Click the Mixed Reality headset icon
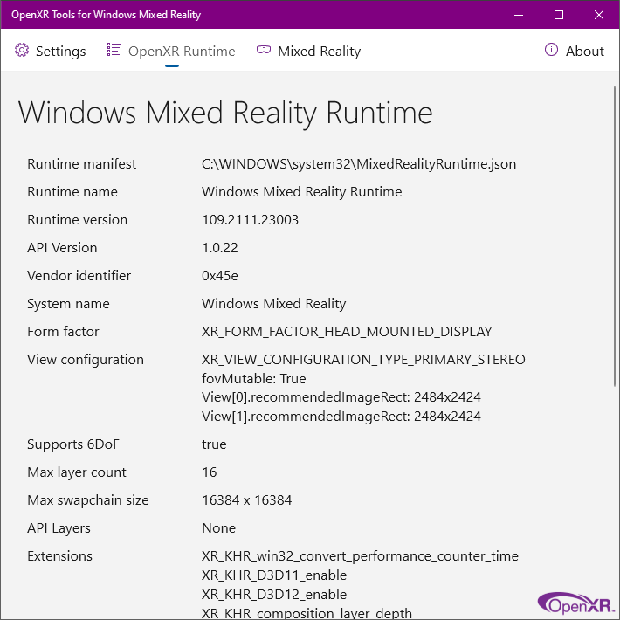620x620 pixels. tap(264, 50)
